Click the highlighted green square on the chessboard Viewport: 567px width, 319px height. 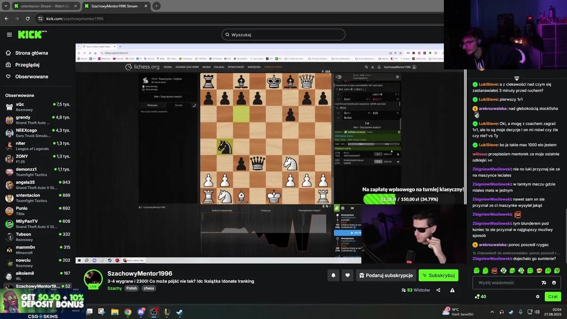[x=241, y=114]
